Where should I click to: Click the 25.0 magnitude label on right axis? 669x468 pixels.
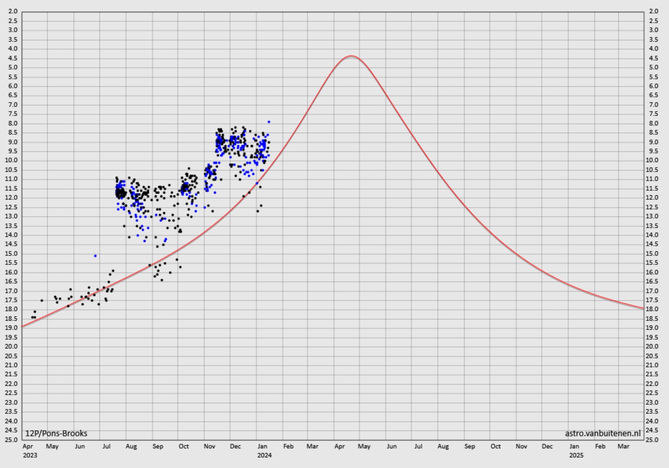coord(654,440)
